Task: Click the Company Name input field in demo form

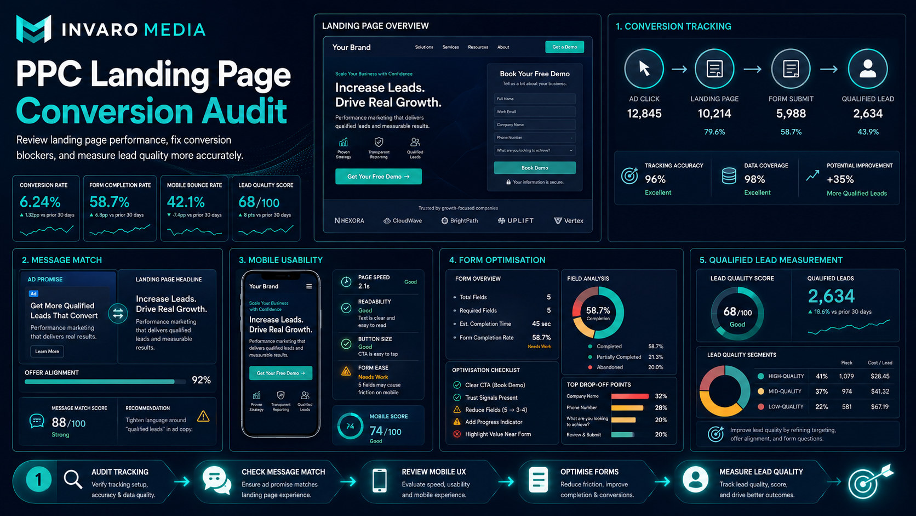Action: tap(535, 124)
